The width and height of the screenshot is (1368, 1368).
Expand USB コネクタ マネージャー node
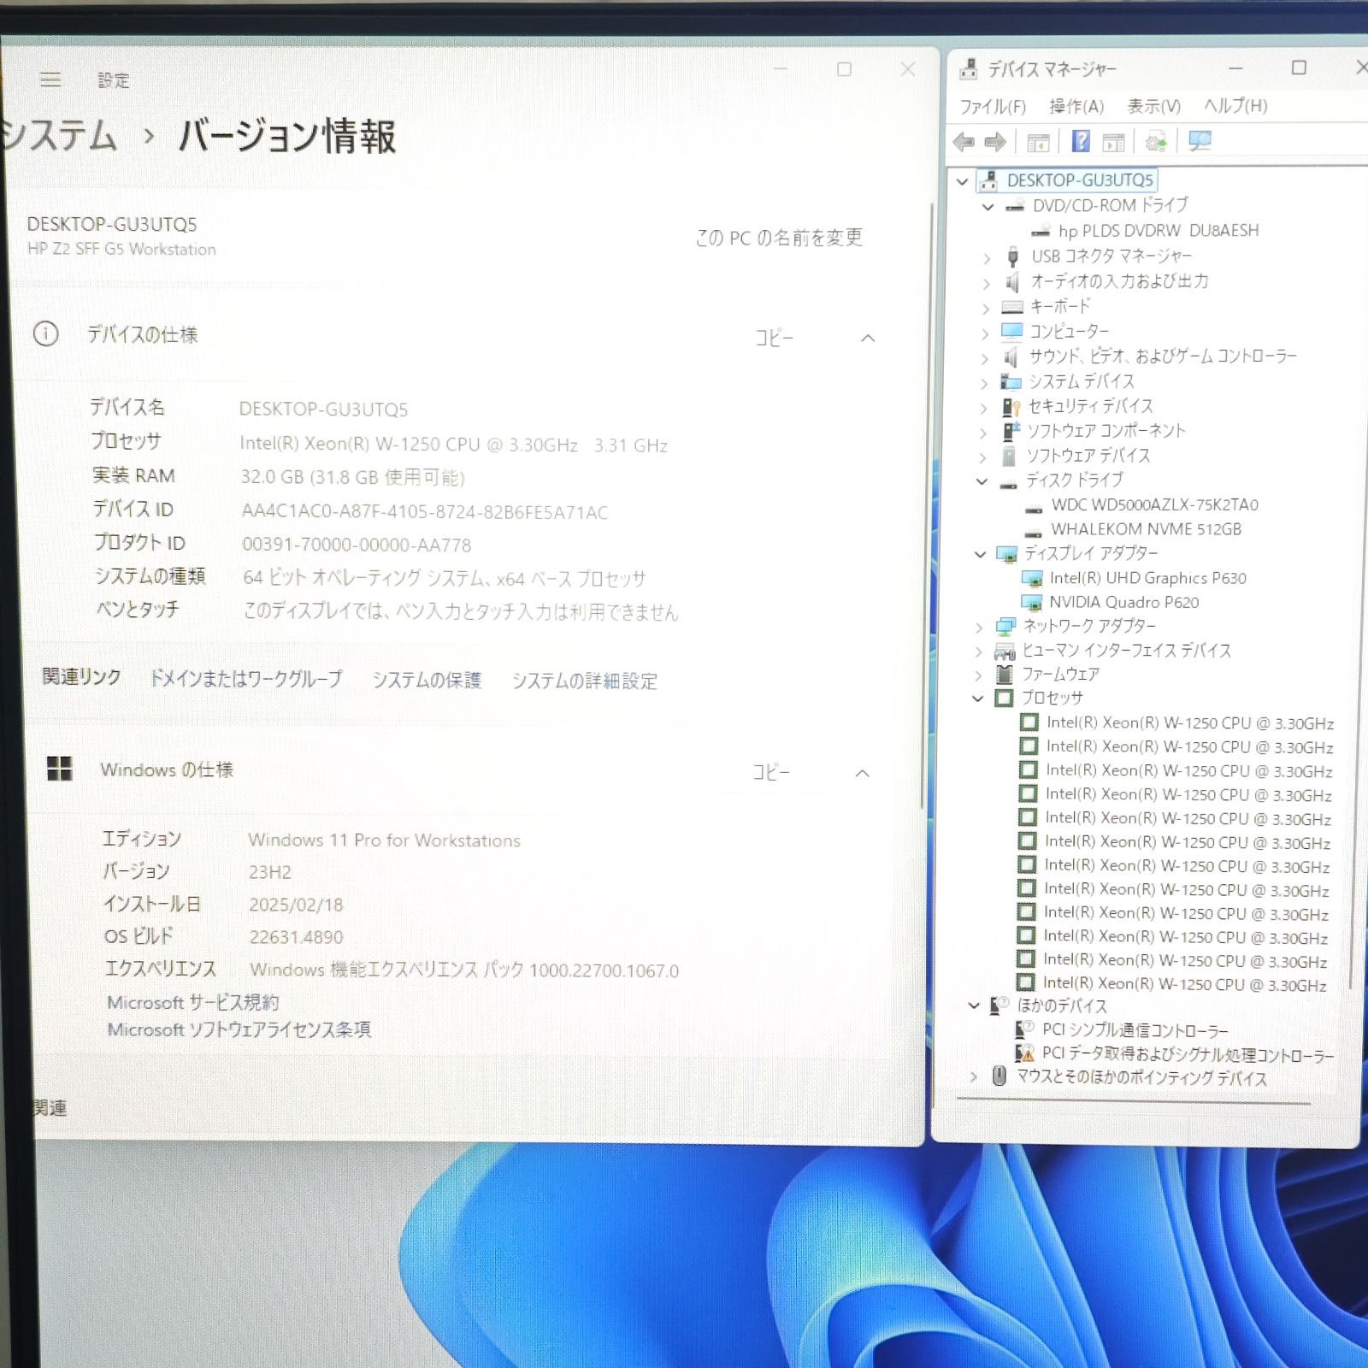click(x=987, y=257)
